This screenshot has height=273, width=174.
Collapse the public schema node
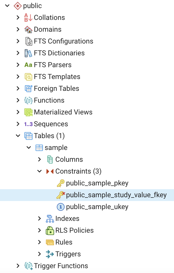click(7, 6)
